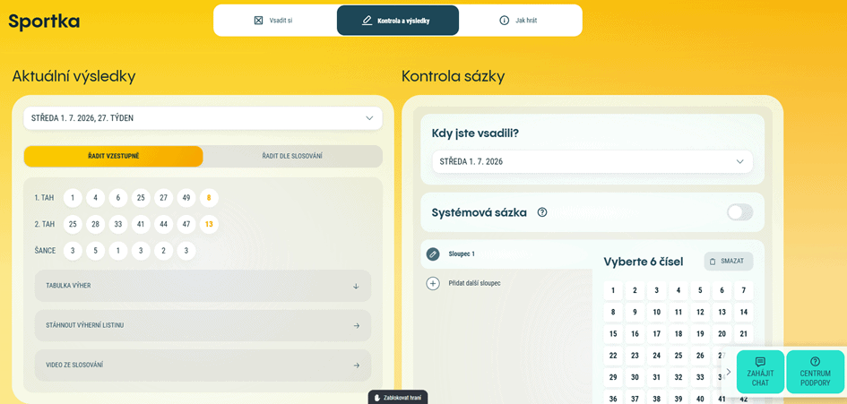Click orange bonus number 8 in 1. tah
This screenshot has height=404, width=847.
(x=209, y=198)
